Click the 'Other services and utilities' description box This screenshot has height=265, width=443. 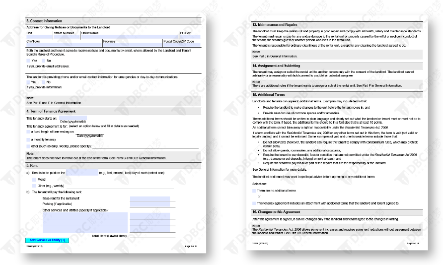point(85,222)
